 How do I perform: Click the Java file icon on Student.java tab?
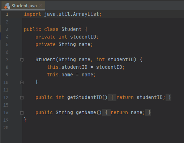7,6
